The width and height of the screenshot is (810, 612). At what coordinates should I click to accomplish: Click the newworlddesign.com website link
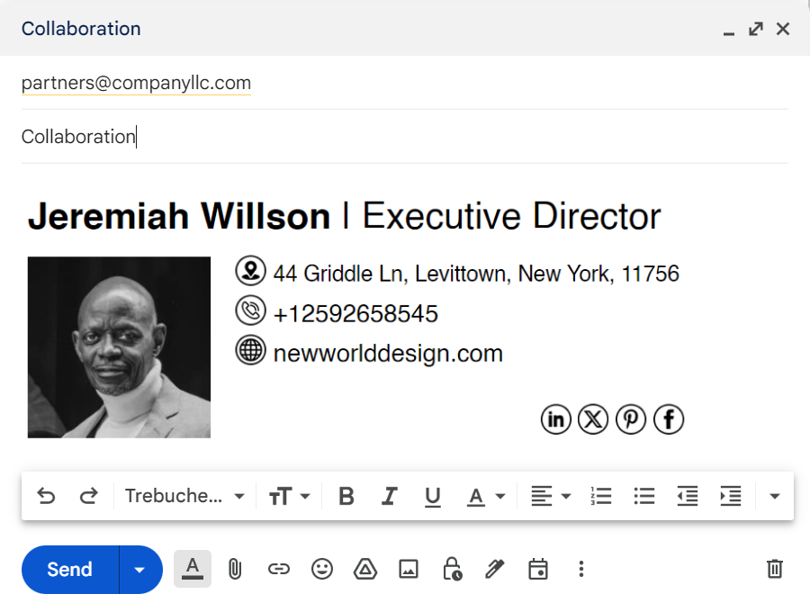click(388, 354)
